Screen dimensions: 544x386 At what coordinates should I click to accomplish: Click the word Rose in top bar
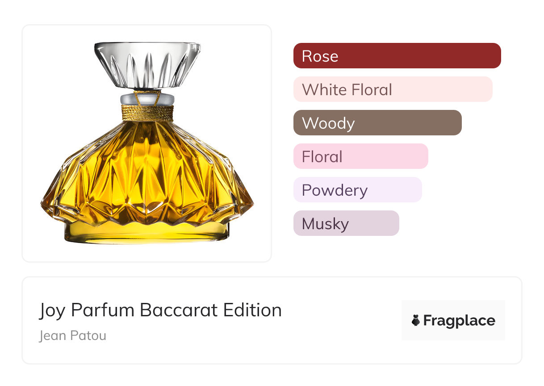(x=320, y=56)
